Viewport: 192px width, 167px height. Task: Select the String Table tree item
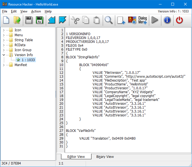(x=24, y=40)
